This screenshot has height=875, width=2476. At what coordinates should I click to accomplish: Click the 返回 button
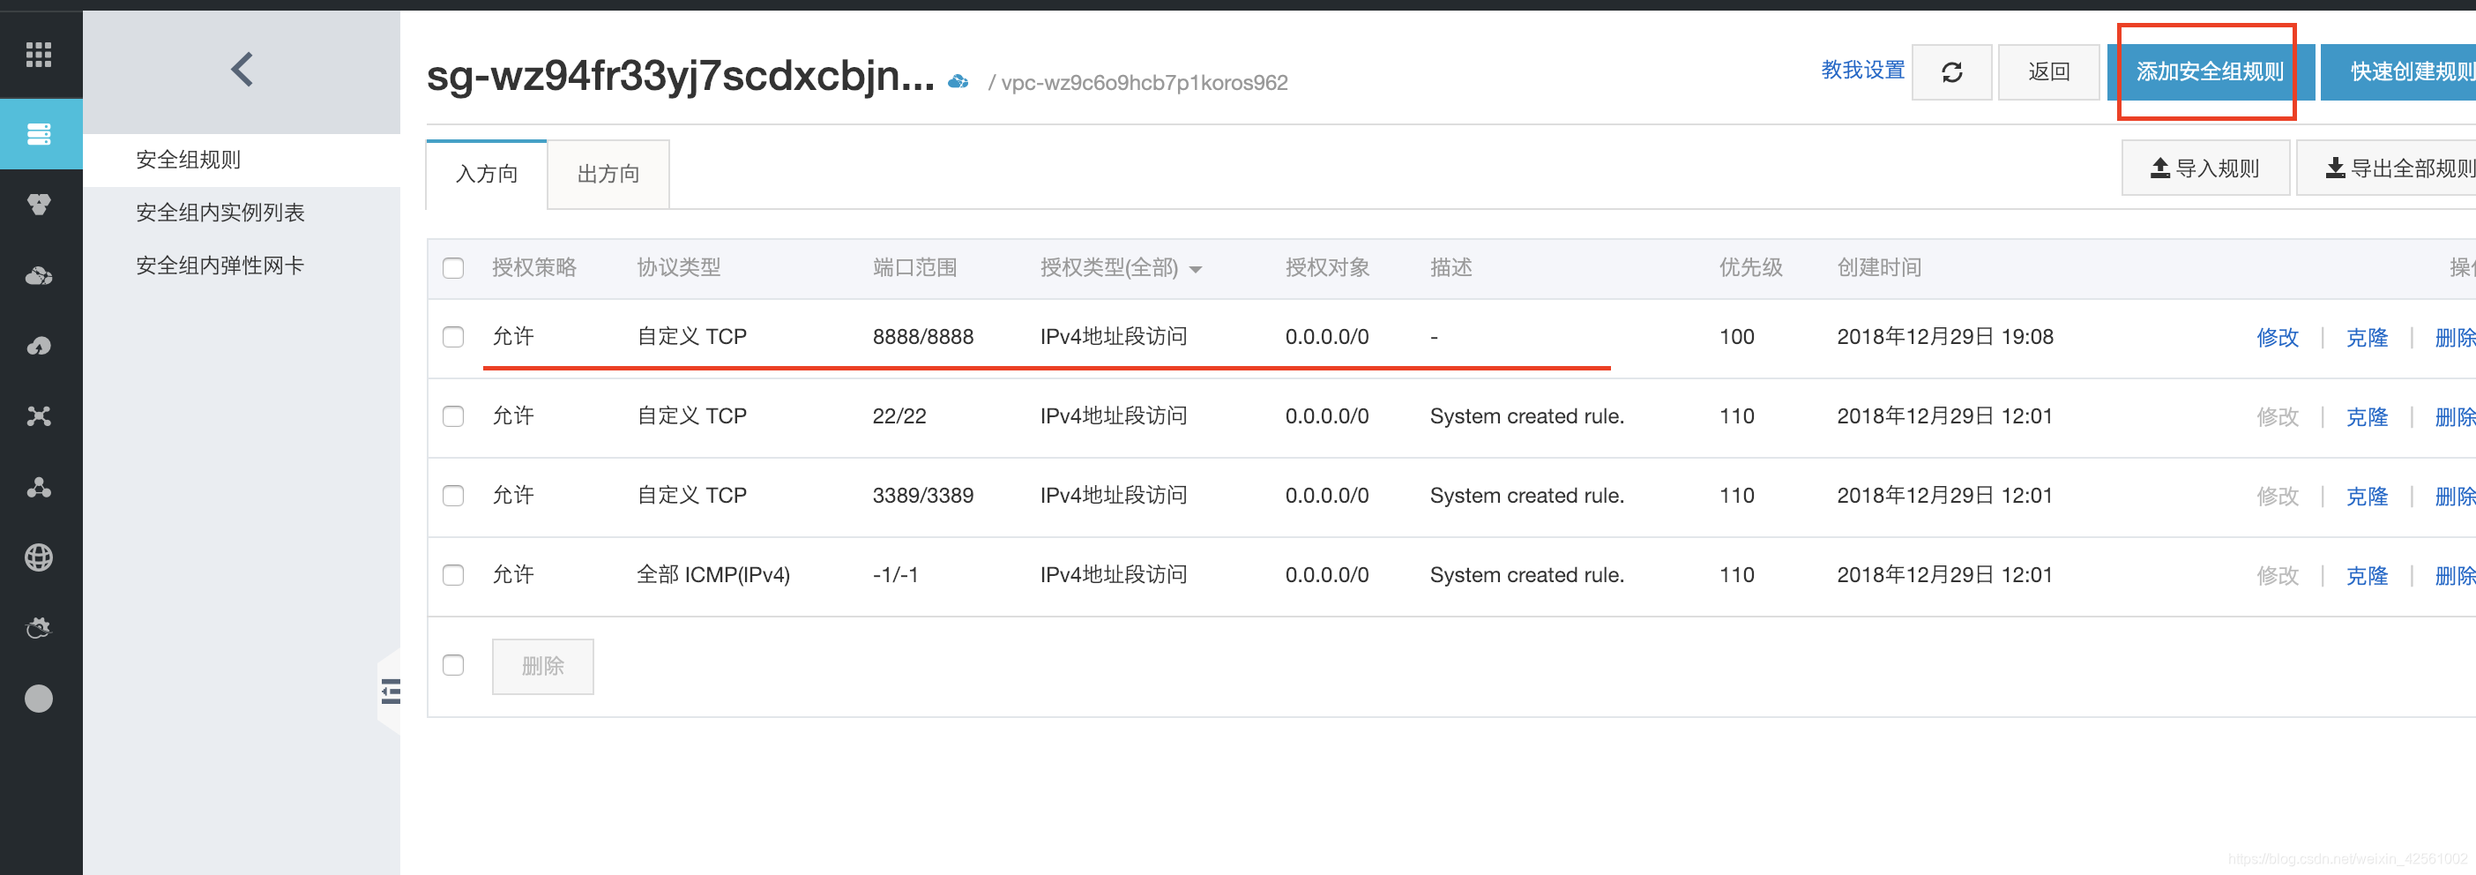click(2048, 72)
